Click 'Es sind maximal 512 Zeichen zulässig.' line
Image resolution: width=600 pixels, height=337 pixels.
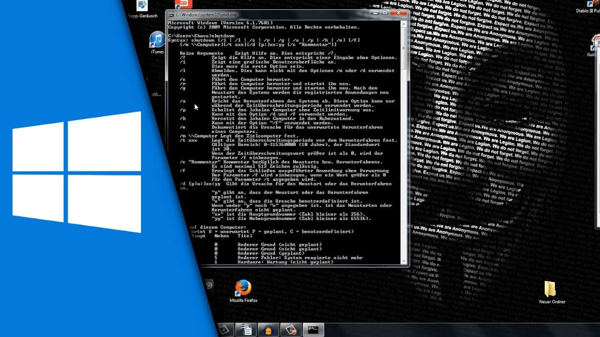(x=266, y=166)
